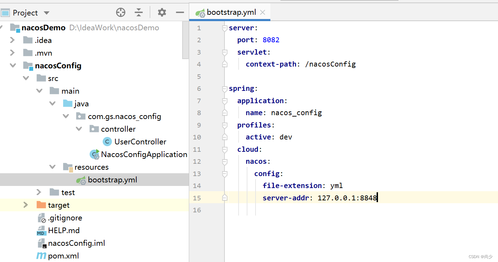The height and width of the screenshot is (262, 498).
Task: Click the target folder icon
Action: point(41,205)
